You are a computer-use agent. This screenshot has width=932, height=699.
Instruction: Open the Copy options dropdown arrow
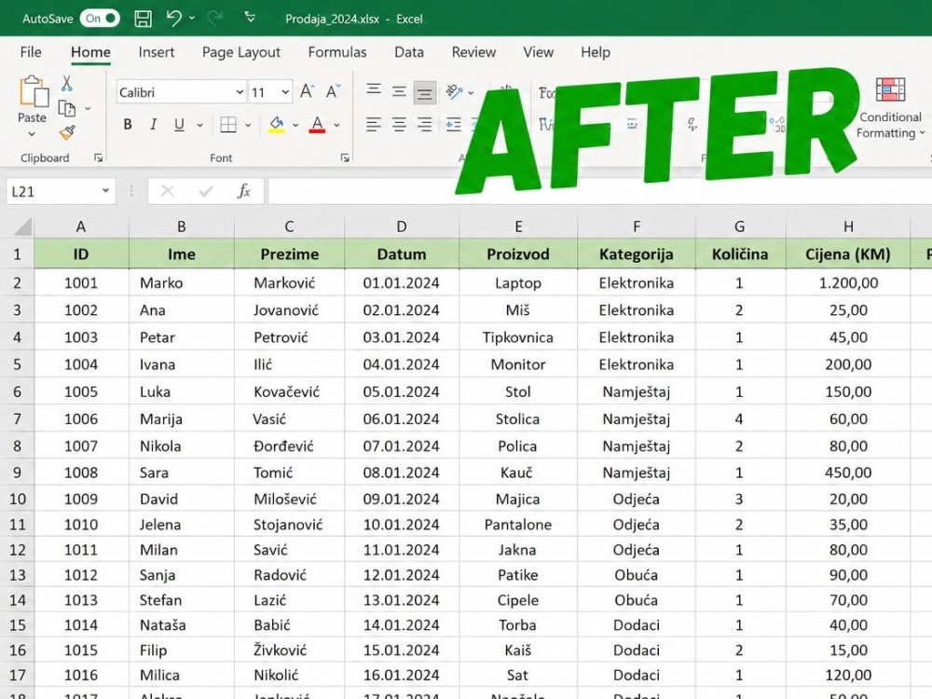click(88, 109)
